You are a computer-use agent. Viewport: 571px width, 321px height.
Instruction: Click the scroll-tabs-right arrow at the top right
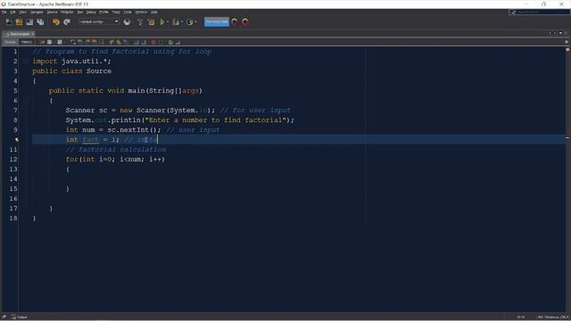(555, 34)
